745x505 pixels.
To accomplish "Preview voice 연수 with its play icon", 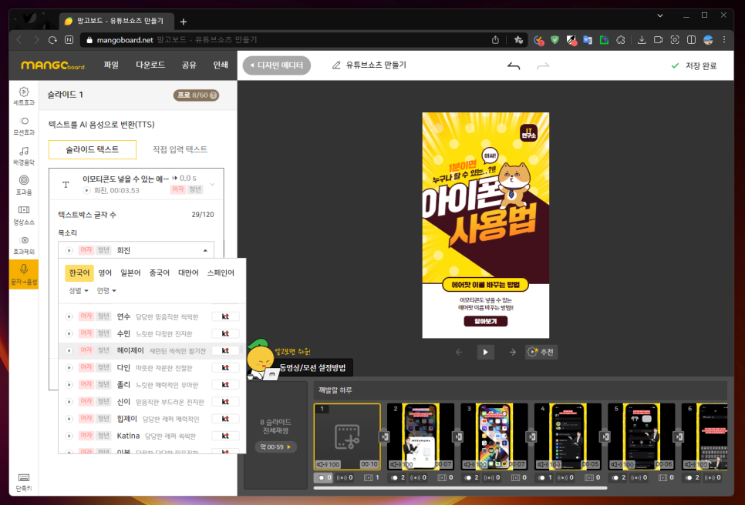I will (69, 316).
